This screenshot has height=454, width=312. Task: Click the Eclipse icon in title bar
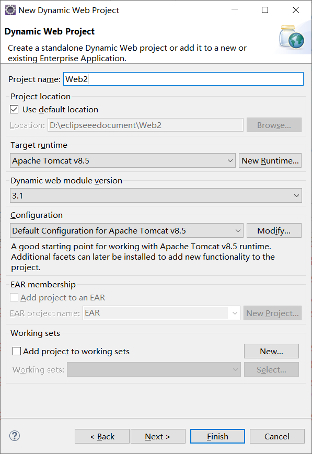pyautogui.click(x=10, y=10)
